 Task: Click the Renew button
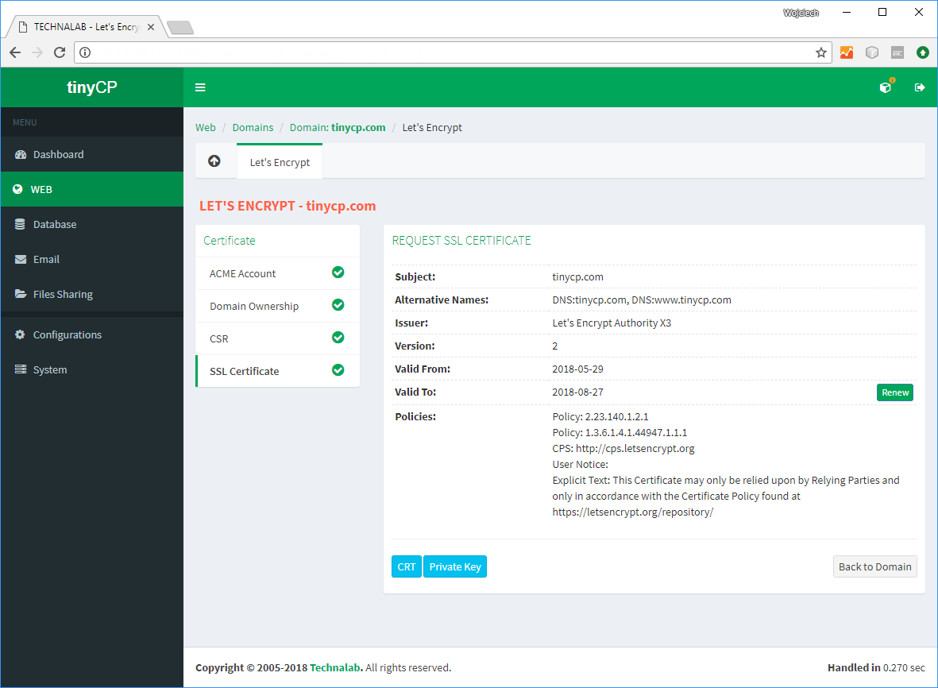click(x=895, y=392)
